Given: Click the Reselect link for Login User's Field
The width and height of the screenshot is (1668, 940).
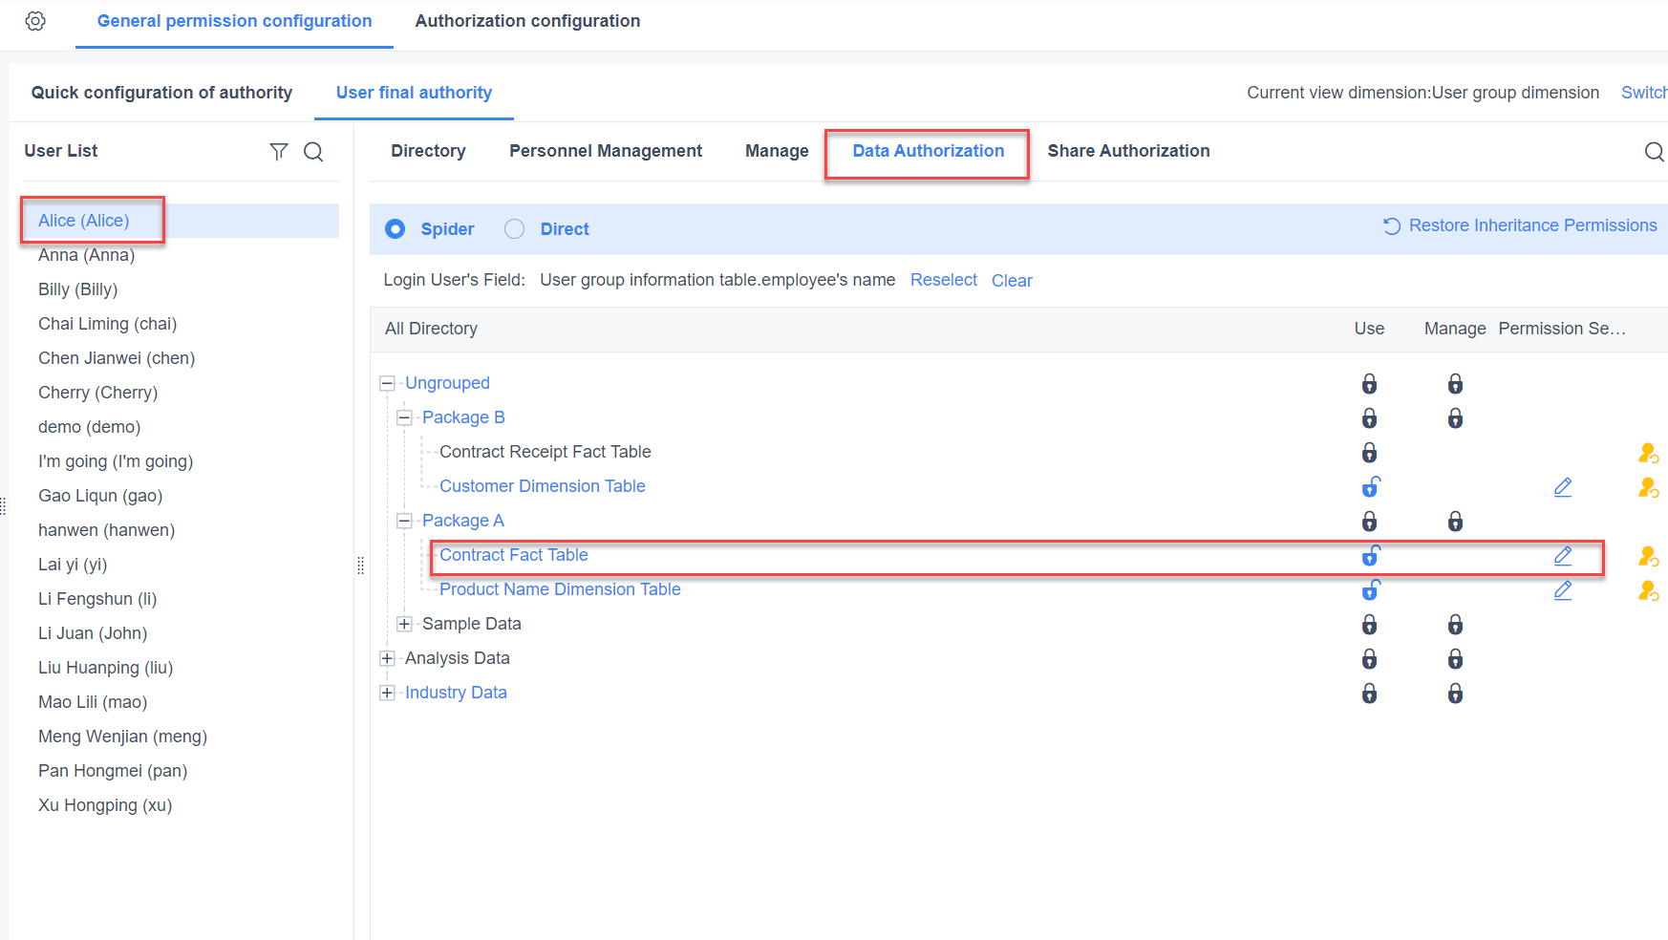Looking at the screenshot, I should [x=943, y=280].
